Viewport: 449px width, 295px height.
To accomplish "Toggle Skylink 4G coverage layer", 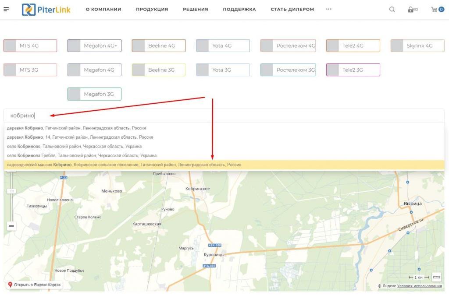I will tap(417, 46).
